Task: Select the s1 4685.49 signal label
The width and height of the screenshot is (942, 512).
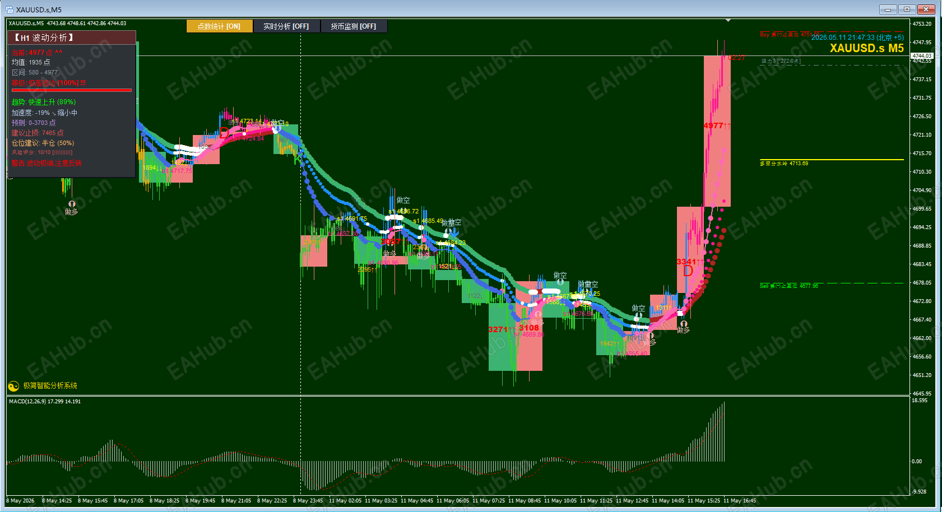Action: tap(428, 221)
